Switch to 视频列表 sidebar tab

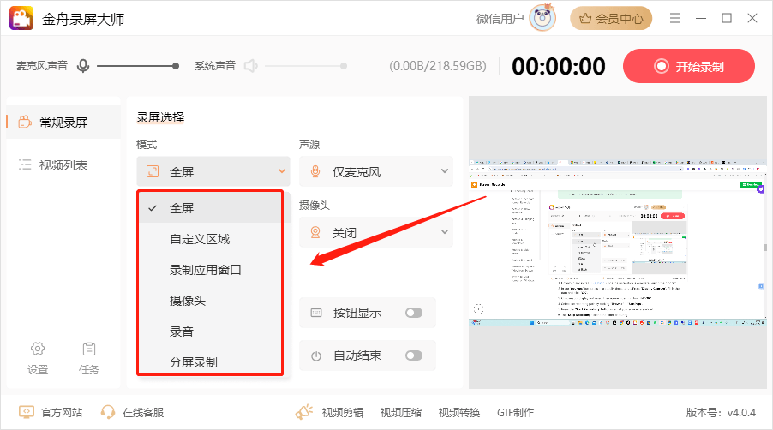(x=63, y=165)
